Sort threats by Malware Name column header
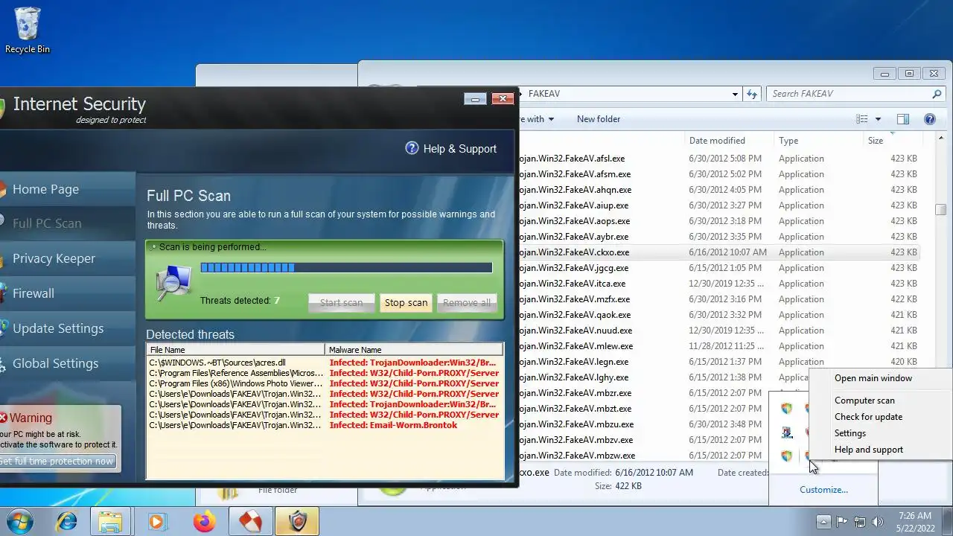The width and height of the screenshot is (953, 536). point(414,350)
